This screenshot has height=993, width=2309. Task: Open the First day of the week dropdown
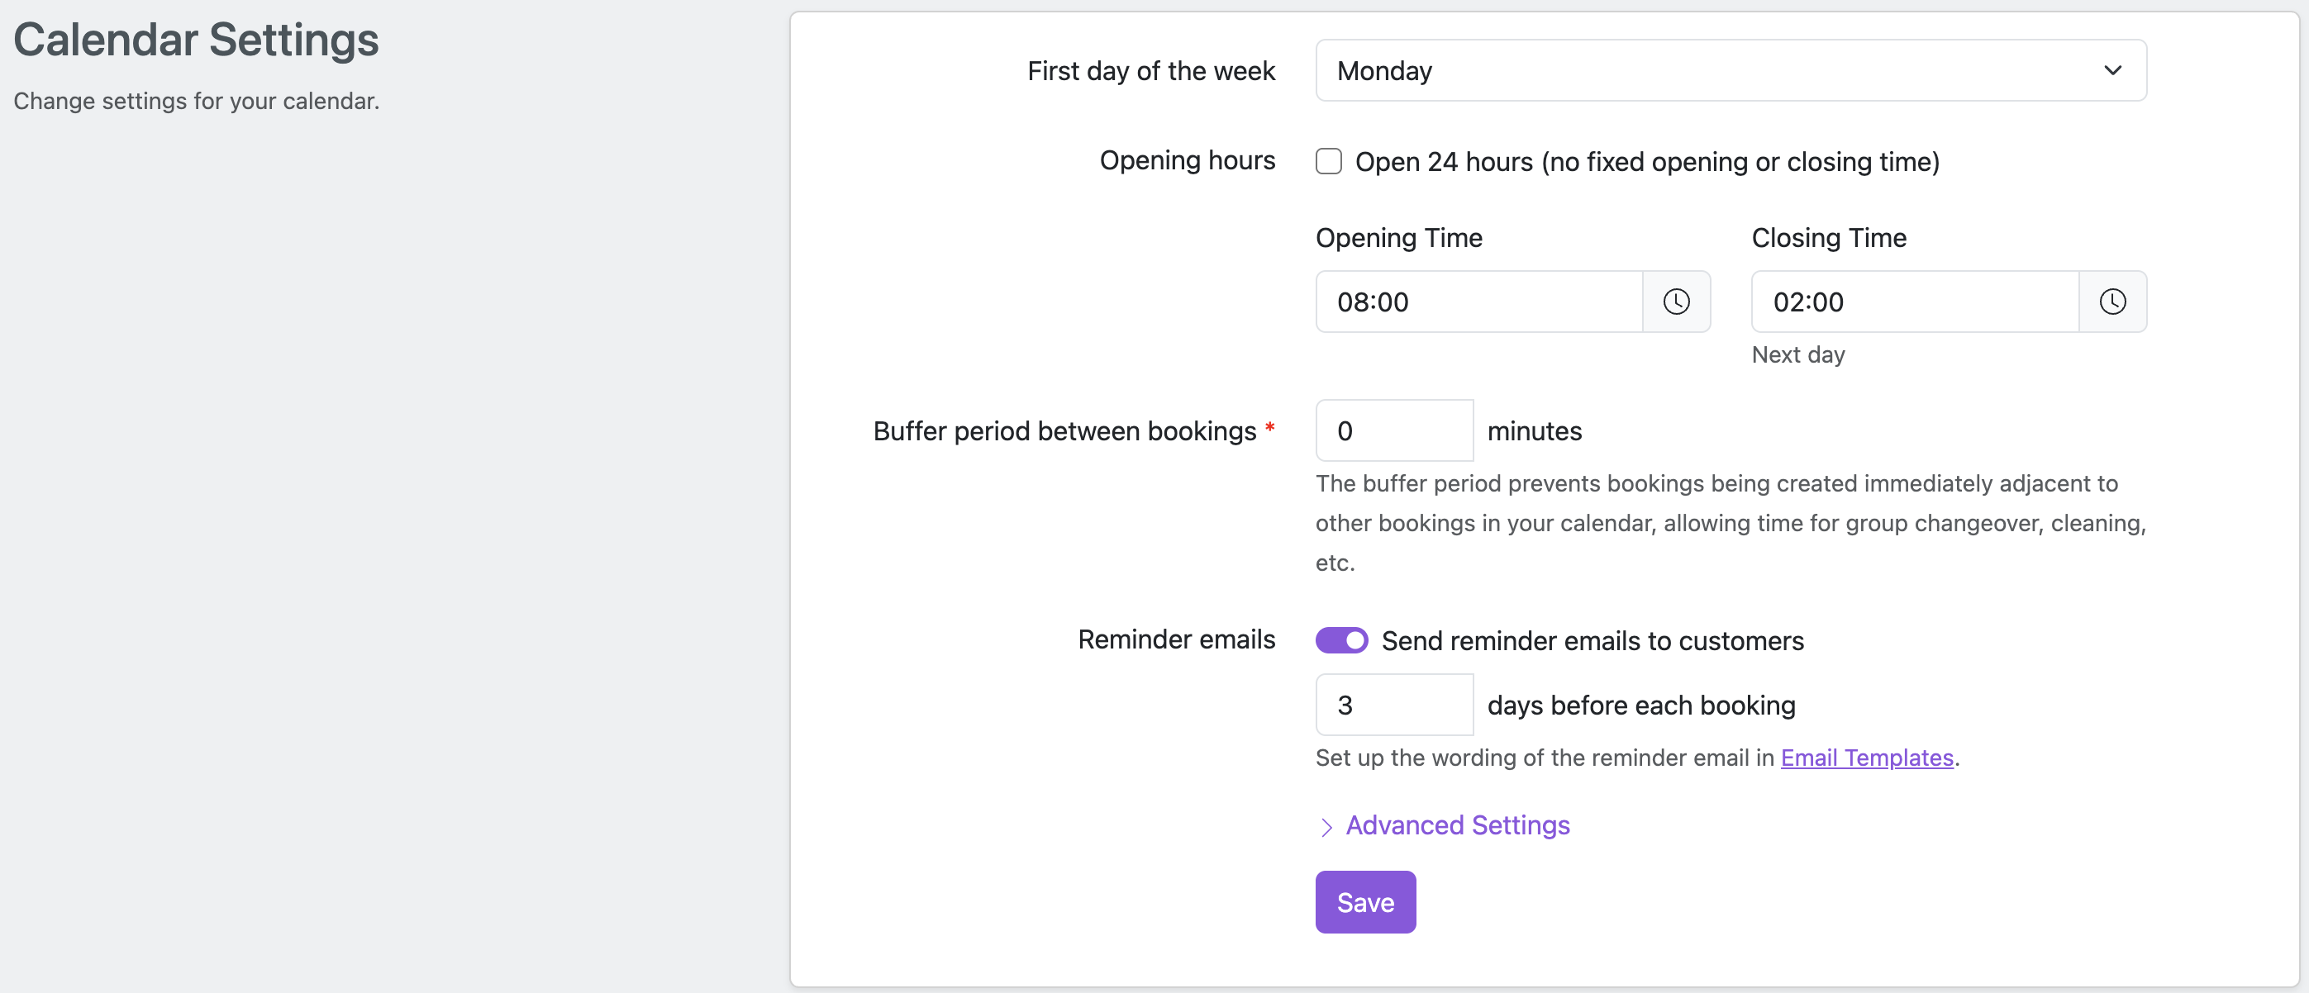coord(1730,70)
